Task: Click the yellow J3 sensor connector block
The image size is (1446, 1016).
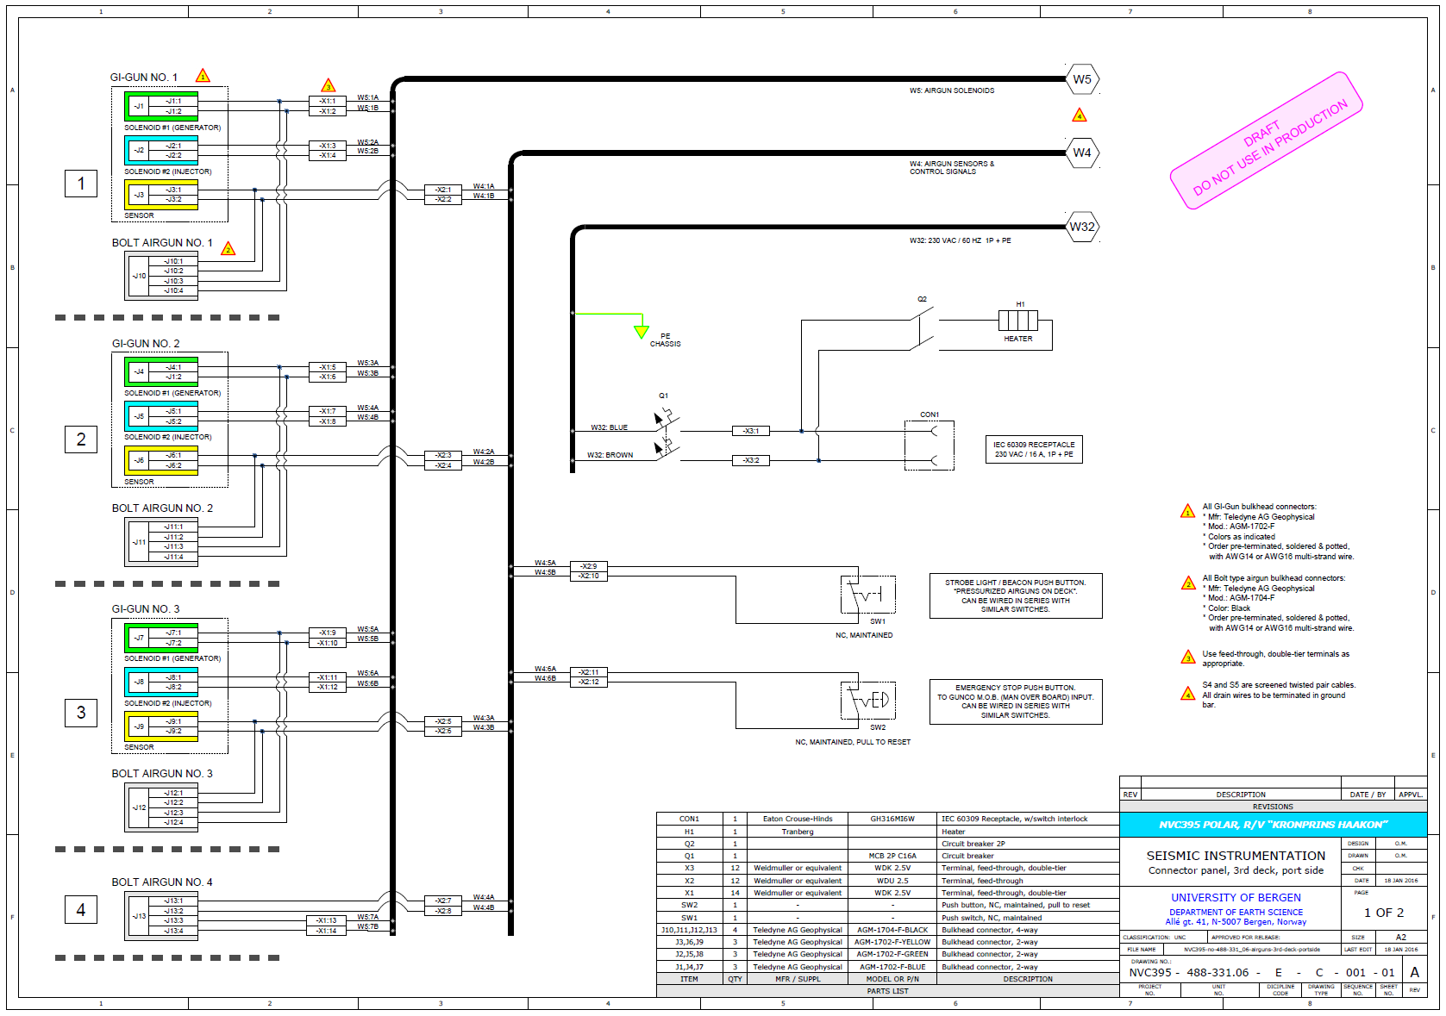Action: (161, 195)
